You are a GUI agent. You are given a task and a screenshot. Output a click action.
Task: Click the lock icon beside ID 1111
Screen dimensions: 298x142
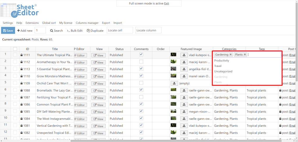tap(22, 55)
